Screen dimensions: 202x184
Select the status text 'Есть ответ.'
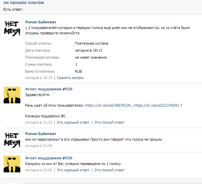13,9
